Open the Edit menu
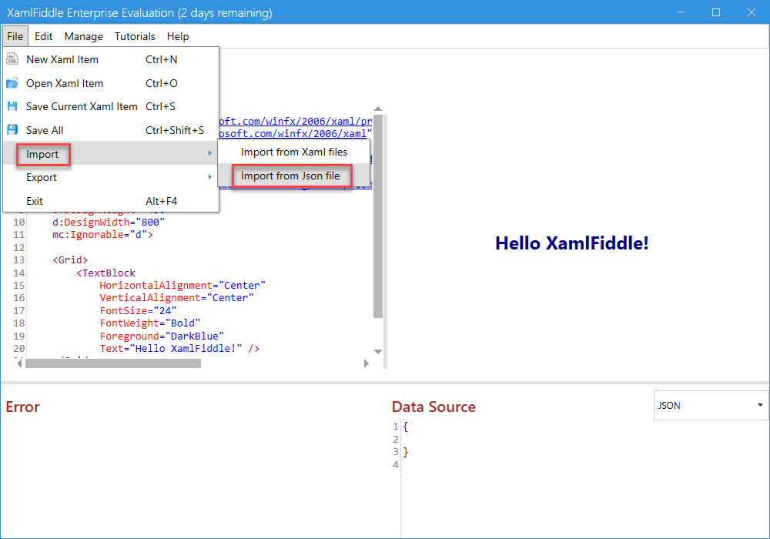 [x=43, y=36]
